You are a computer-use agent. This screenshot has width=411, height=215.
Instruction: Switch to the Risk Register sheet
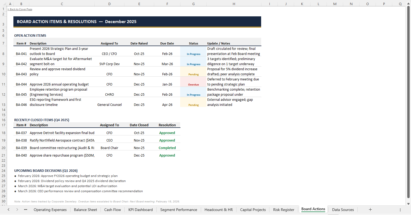[283, 210]
